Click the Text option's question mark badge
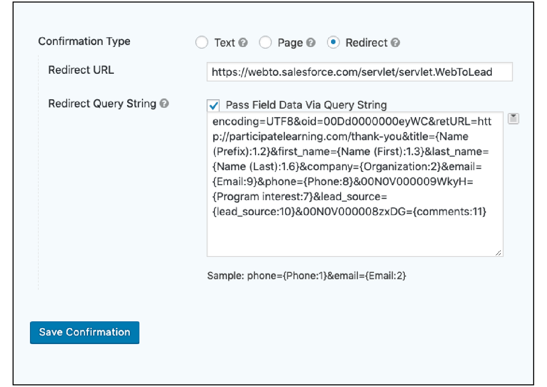Screen dimensions: 547x387 tap(243, 42)
